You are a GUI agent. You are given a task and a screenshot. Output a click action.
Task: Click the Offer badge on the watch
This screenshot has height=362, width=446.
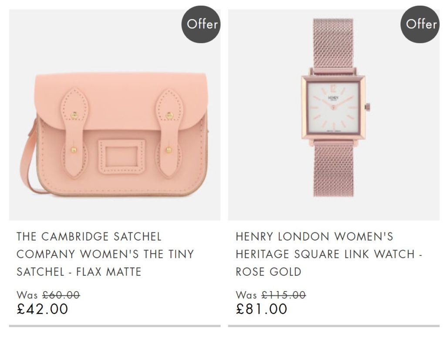click(420, 24)
